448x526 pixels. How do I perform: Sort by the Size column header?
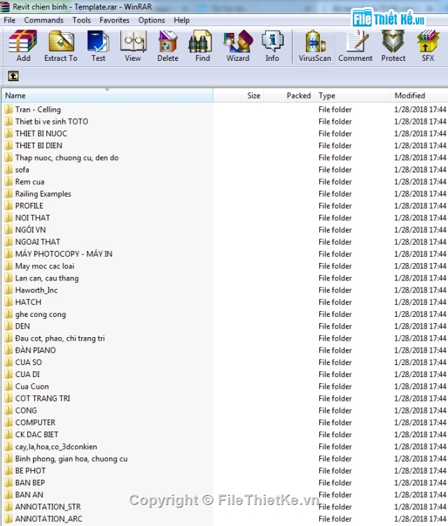click(239, 96)
